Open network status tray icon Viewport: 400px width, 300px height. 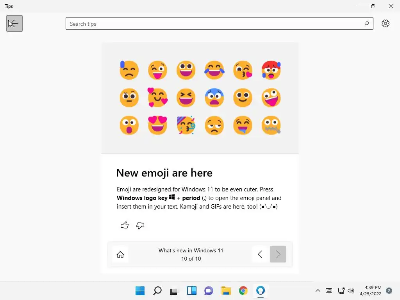[341, 291]
